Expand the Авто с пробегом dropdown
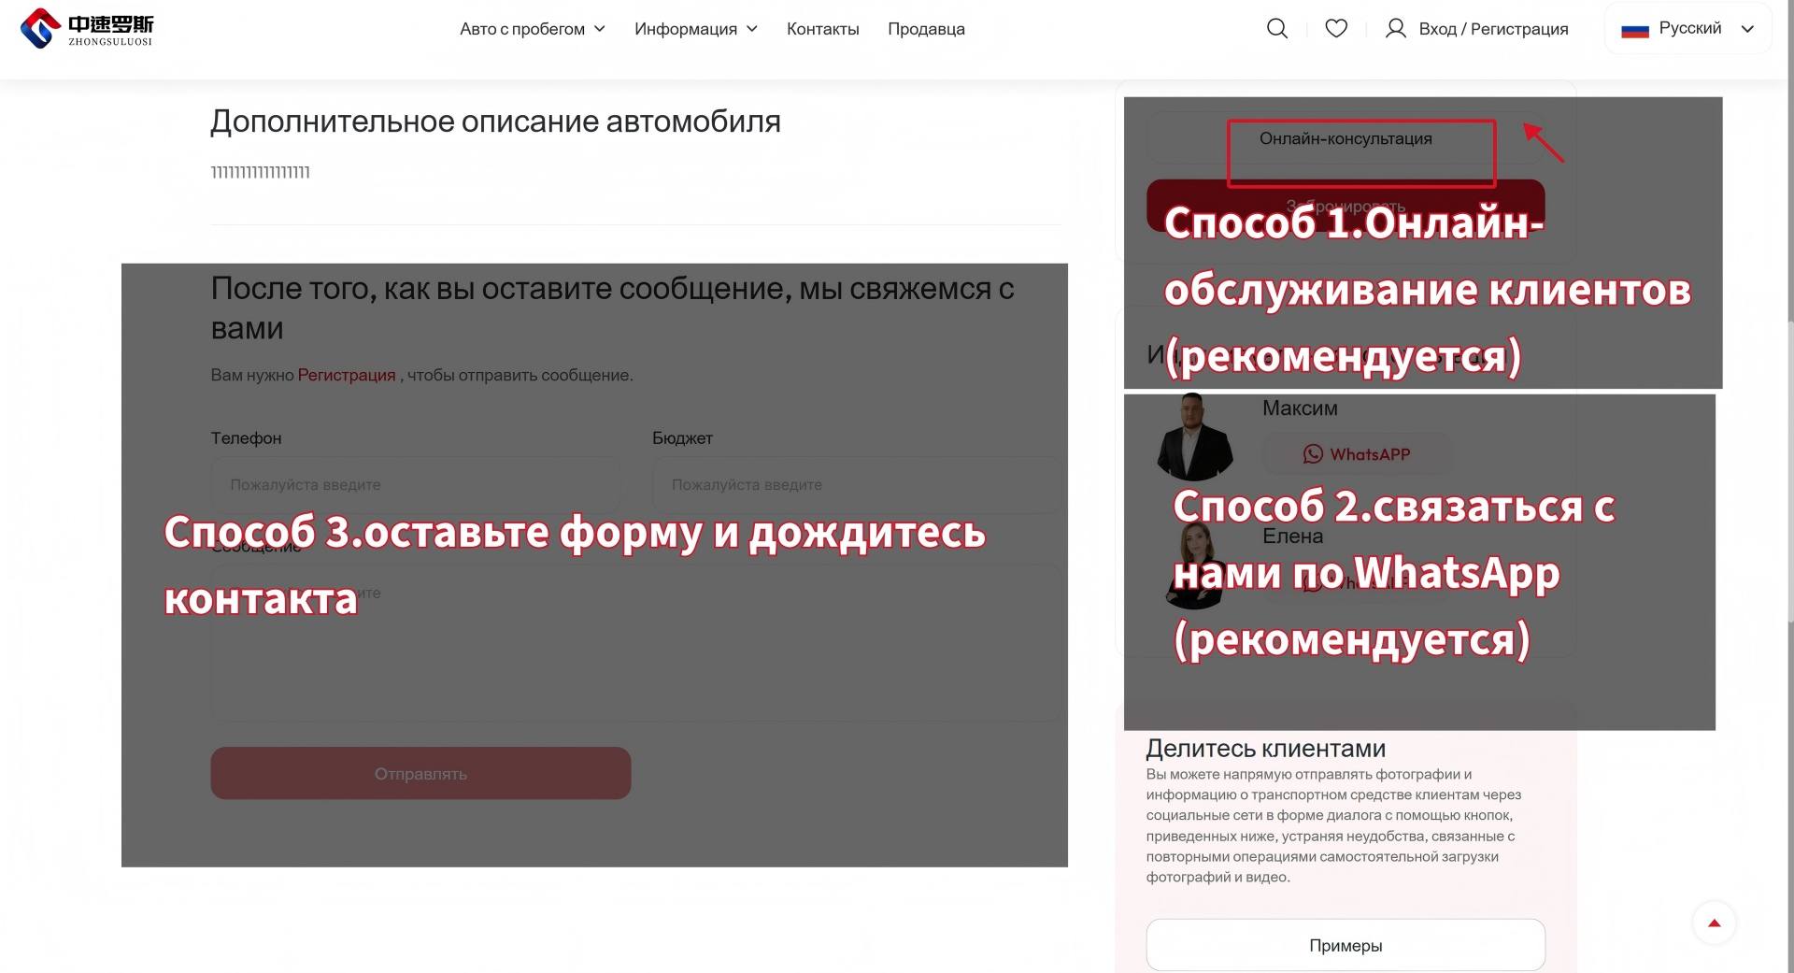 point(532,29)
